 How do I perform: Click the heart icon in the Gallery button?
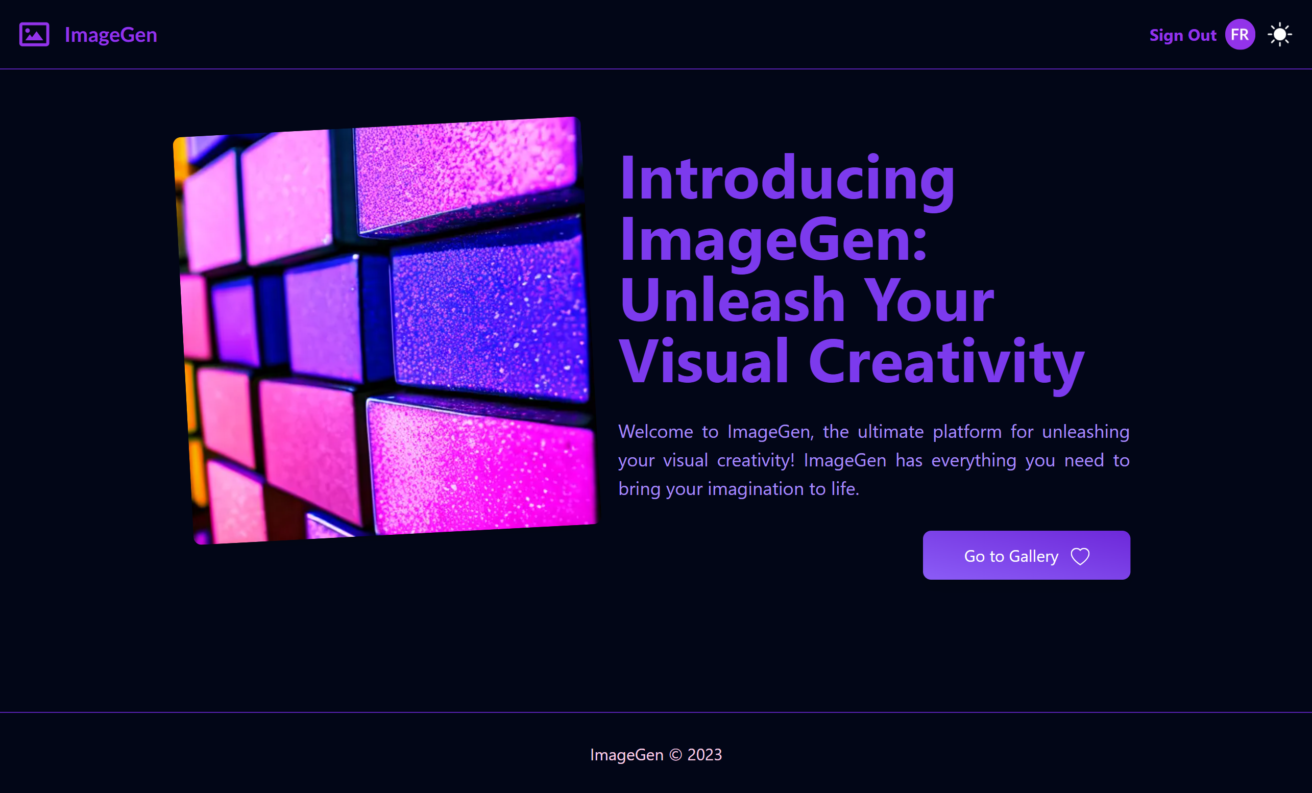tap(1080, 556)
